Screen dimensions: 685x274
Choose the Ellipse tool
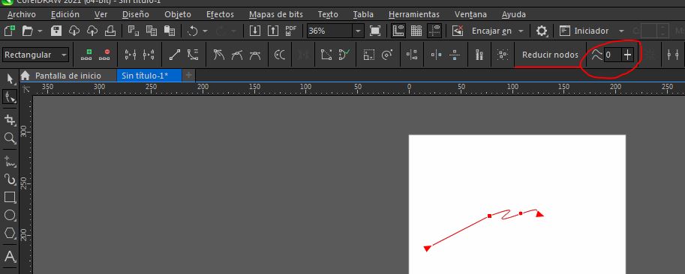10,215
